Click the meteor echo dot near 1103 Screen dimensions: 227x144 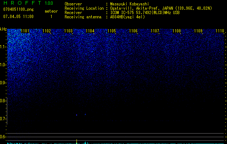(77, 115)
